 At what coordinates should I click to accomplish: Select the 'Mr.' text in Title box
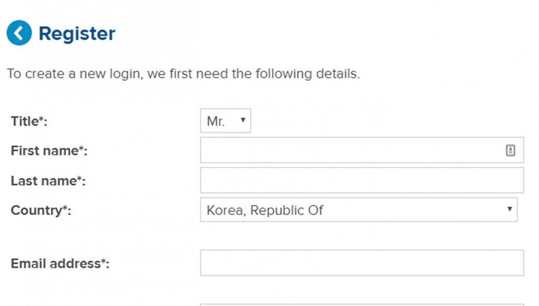pyautogui.click(x=215, y=121)
